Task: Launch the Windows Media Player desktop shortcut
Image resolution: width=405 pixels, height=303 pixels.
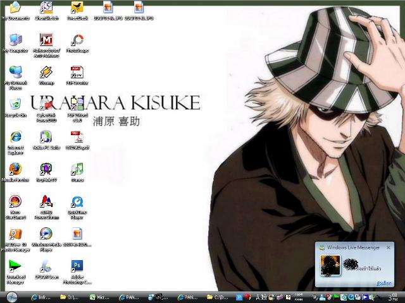Action: coord(46,240)
